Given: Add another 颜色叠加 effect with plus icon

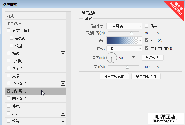Looking at the screenshot, I should (63, 84).
